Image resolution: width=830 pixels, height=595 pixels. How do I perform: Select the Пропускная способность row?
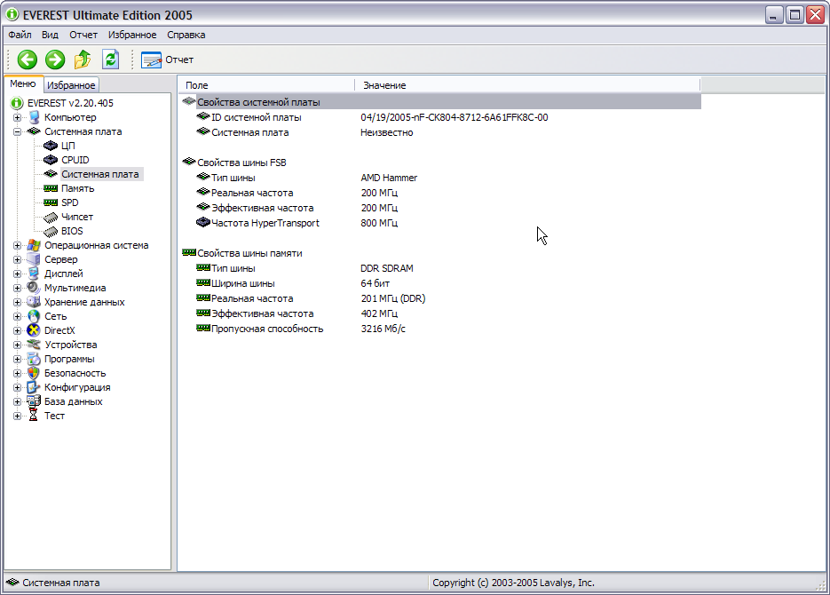pyautogui.click(x=440, y=329)
